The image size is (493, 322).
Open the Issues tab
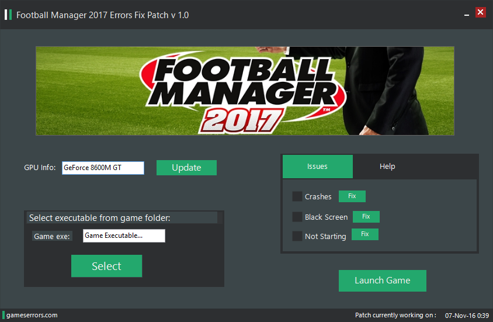tap(318, 167)
